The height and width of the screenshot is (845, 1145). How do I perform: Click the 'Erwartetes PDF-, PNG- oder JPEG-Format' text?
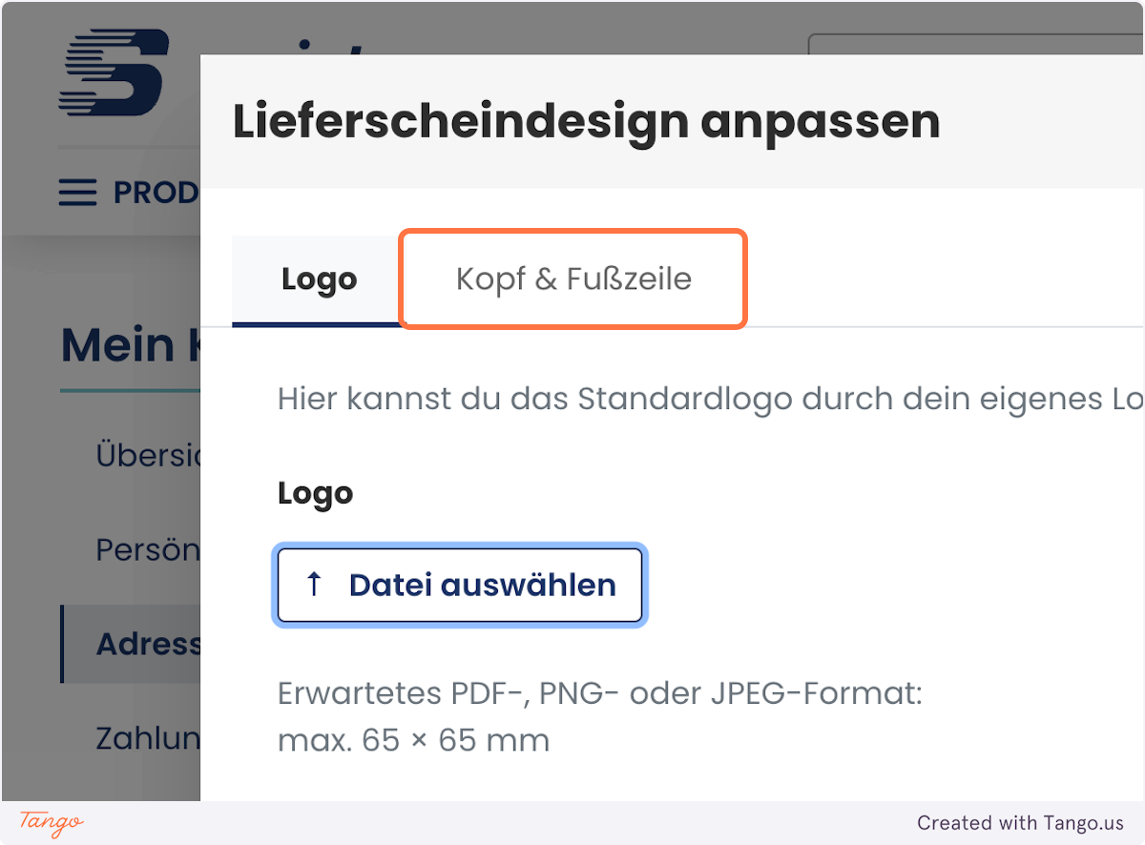[x=600, y=693]
